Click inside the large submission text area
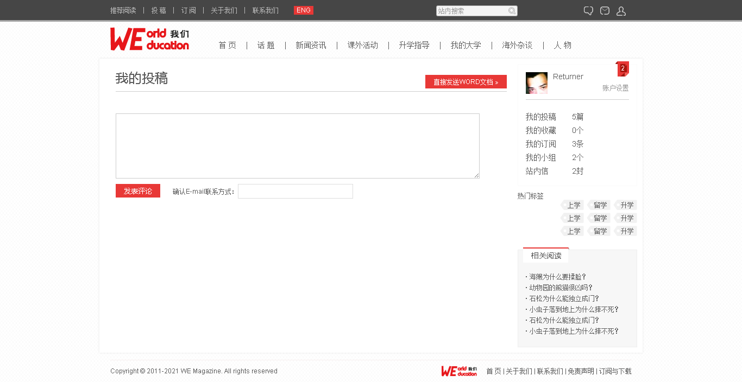The image size is (742, 382). 297,146
